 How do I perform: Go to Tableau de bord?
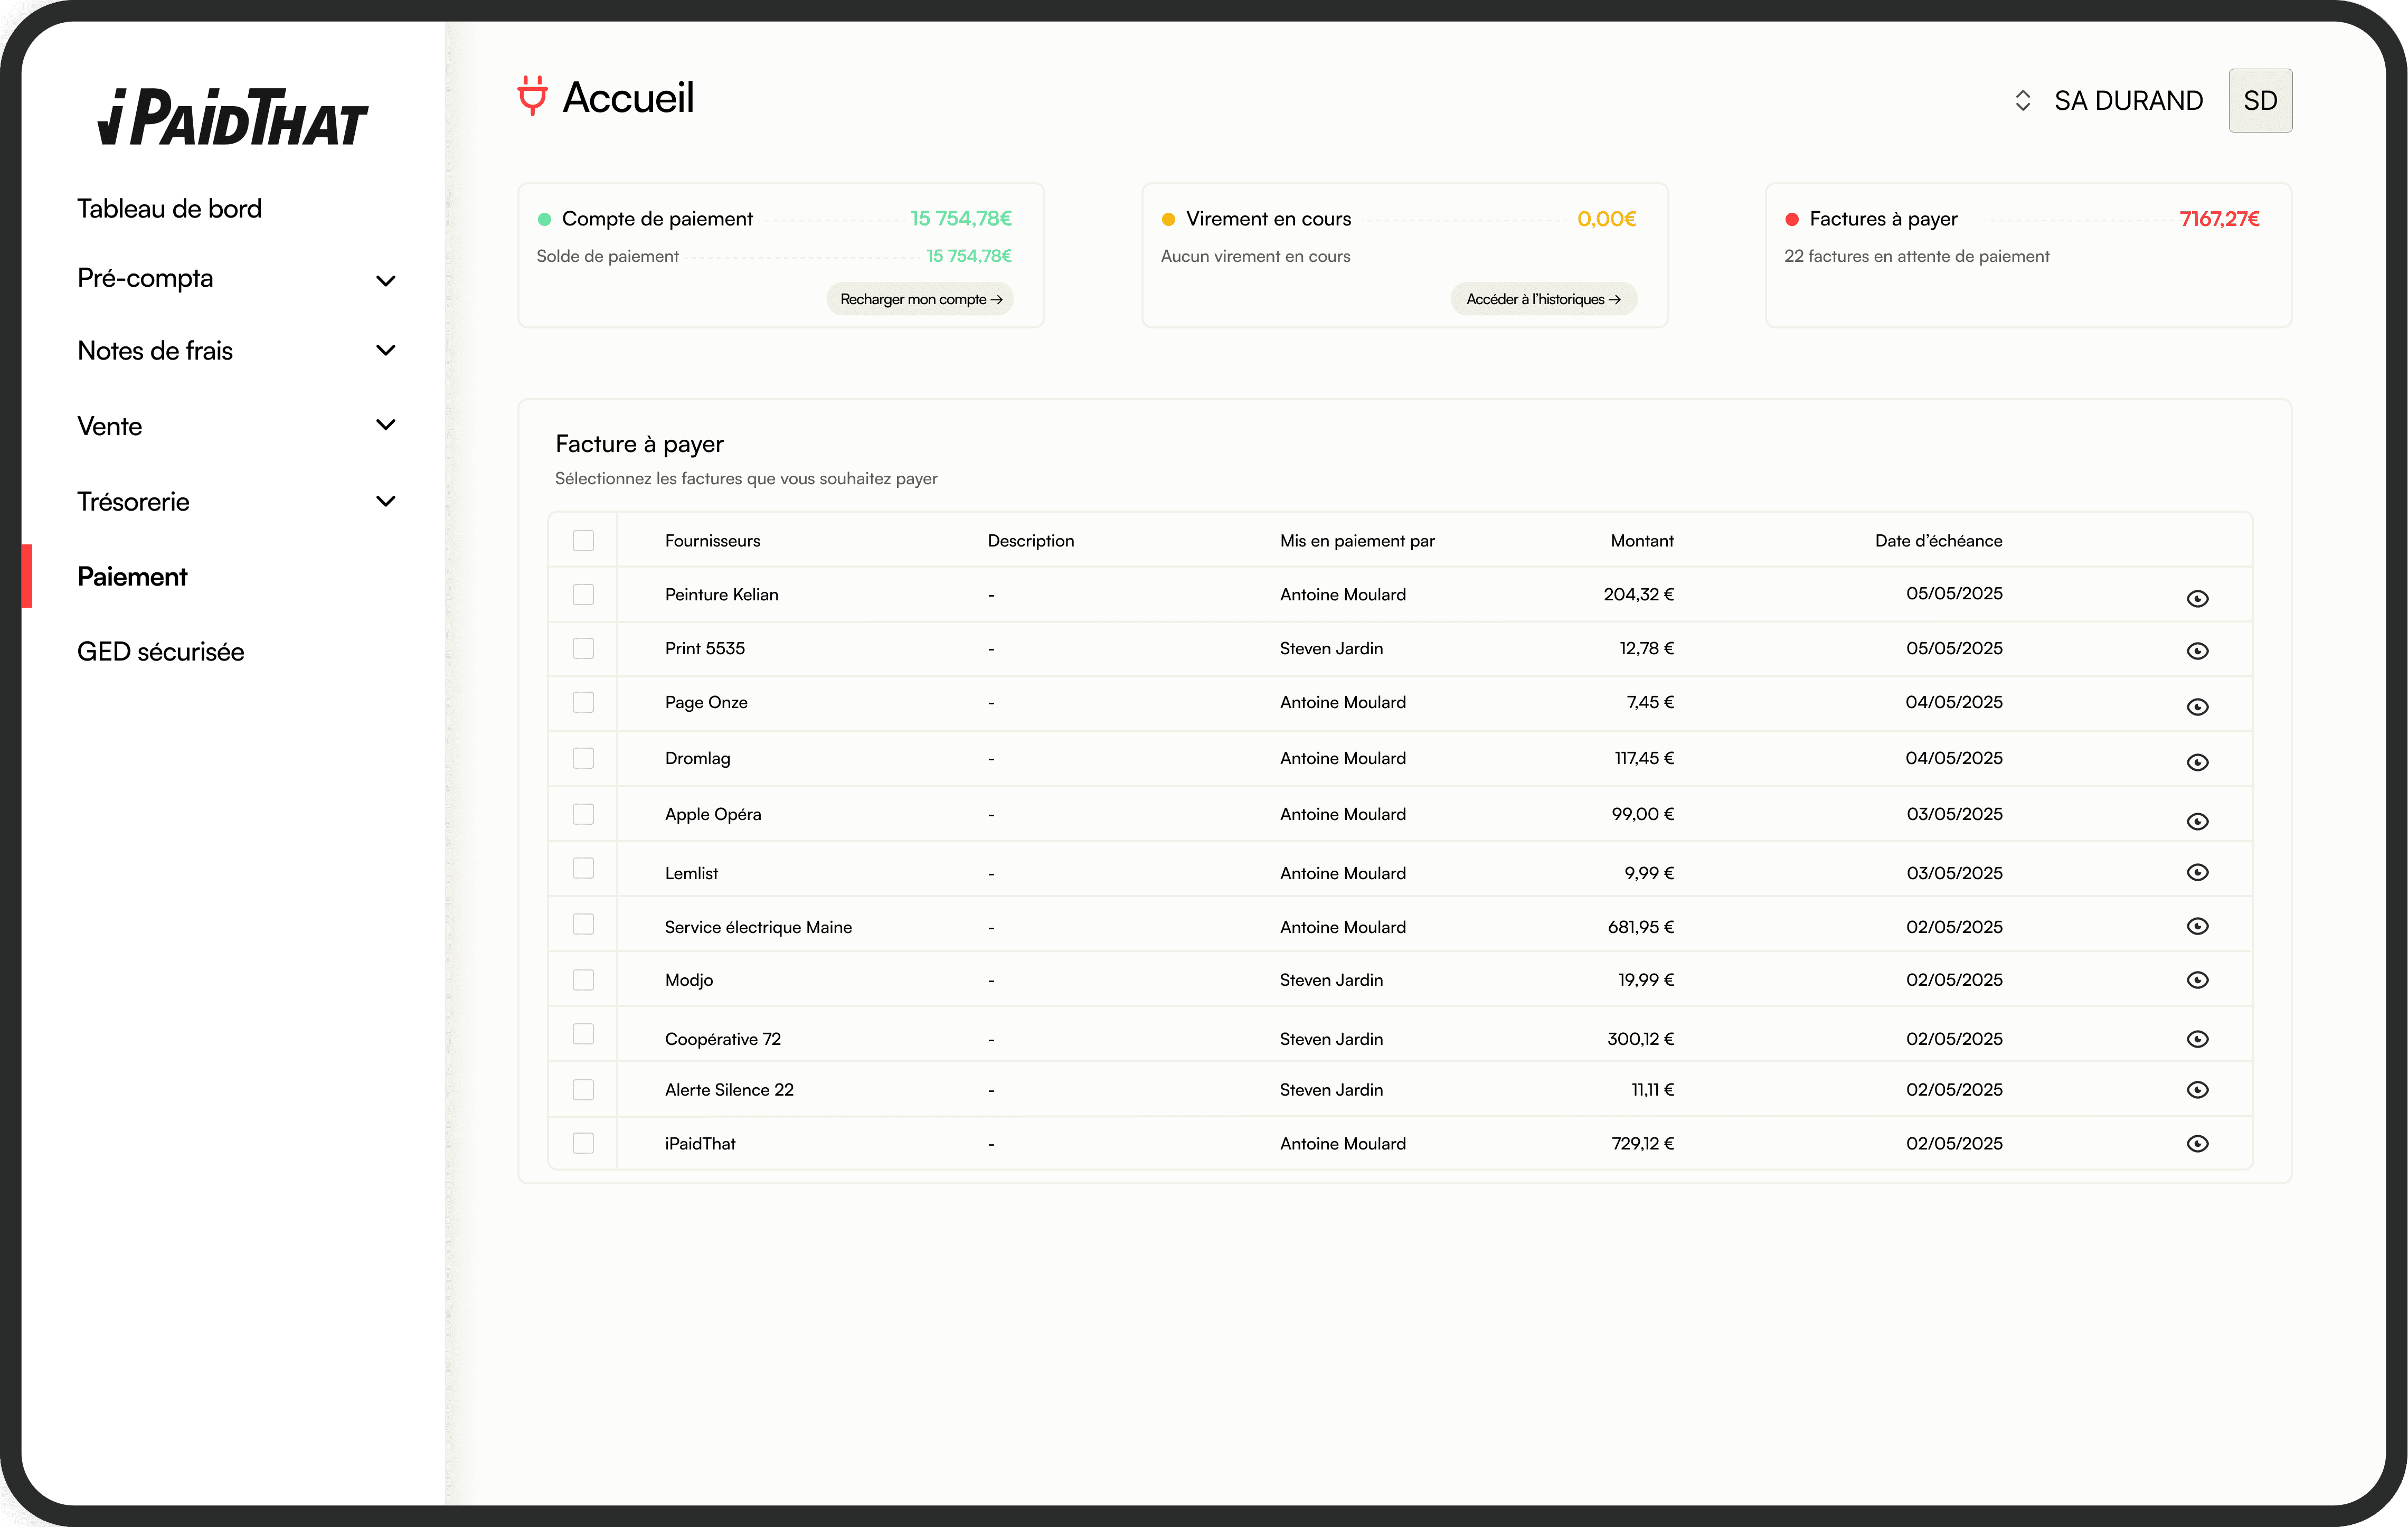[169, 208]
